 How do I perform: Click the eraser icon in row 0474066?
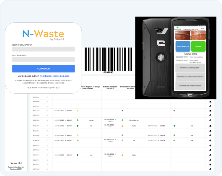pos(210,169)
